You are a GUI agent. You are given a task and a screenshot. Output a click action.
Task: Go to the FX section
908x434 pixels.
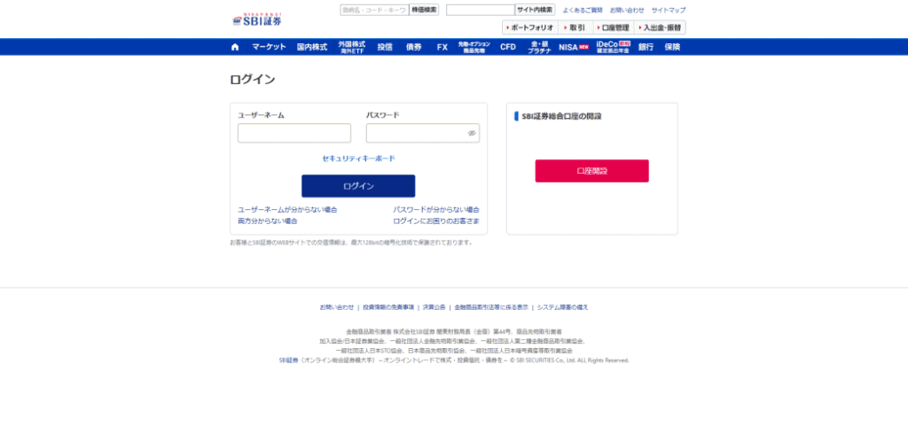pos(442,47)
